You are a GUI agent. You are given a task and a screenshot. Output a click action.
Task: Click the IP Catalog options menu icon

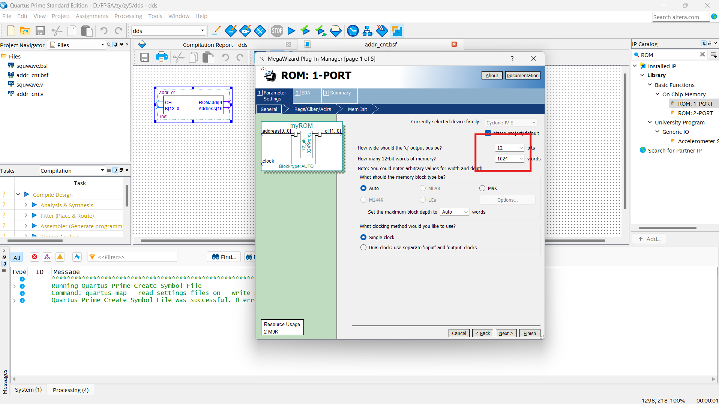click(x=714, y=55)
